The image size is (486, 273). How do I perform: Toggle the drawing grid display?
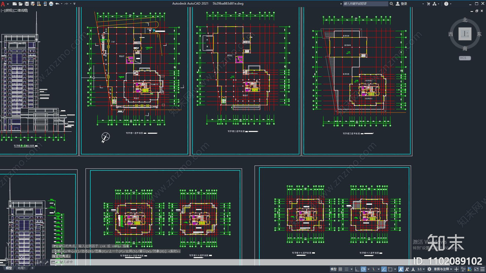pos(340,269)
